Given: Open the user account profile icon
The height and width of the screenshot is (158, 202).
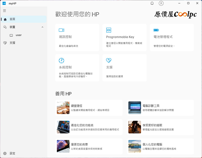Looking at the screenshot, I should coord(161,3).
